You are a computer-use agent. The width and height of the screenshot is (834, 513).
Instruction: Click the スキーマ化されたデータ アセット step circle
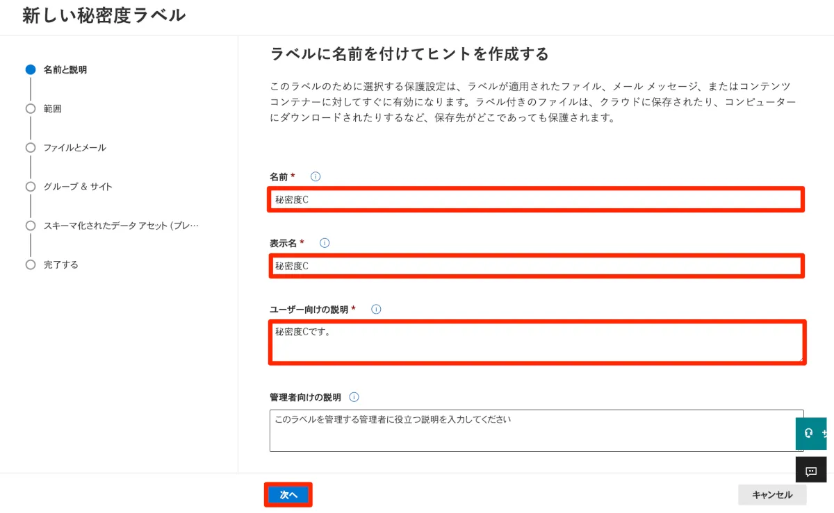coord(31,226)
